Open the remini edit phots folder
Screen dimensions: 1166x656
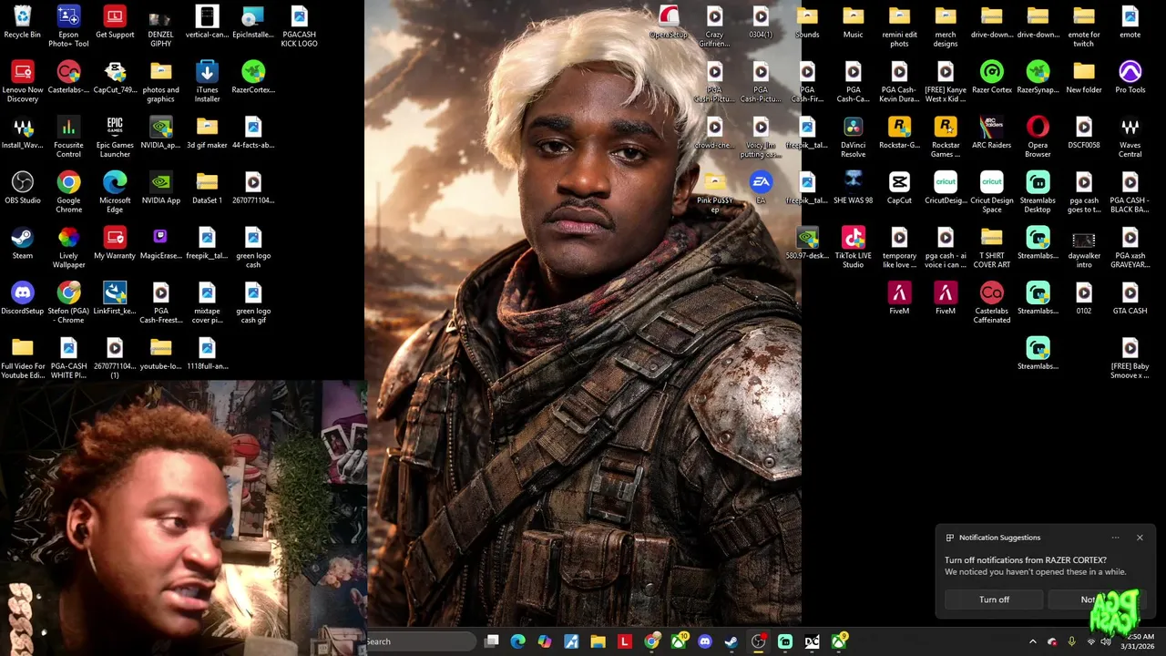[x=899, y=26]
